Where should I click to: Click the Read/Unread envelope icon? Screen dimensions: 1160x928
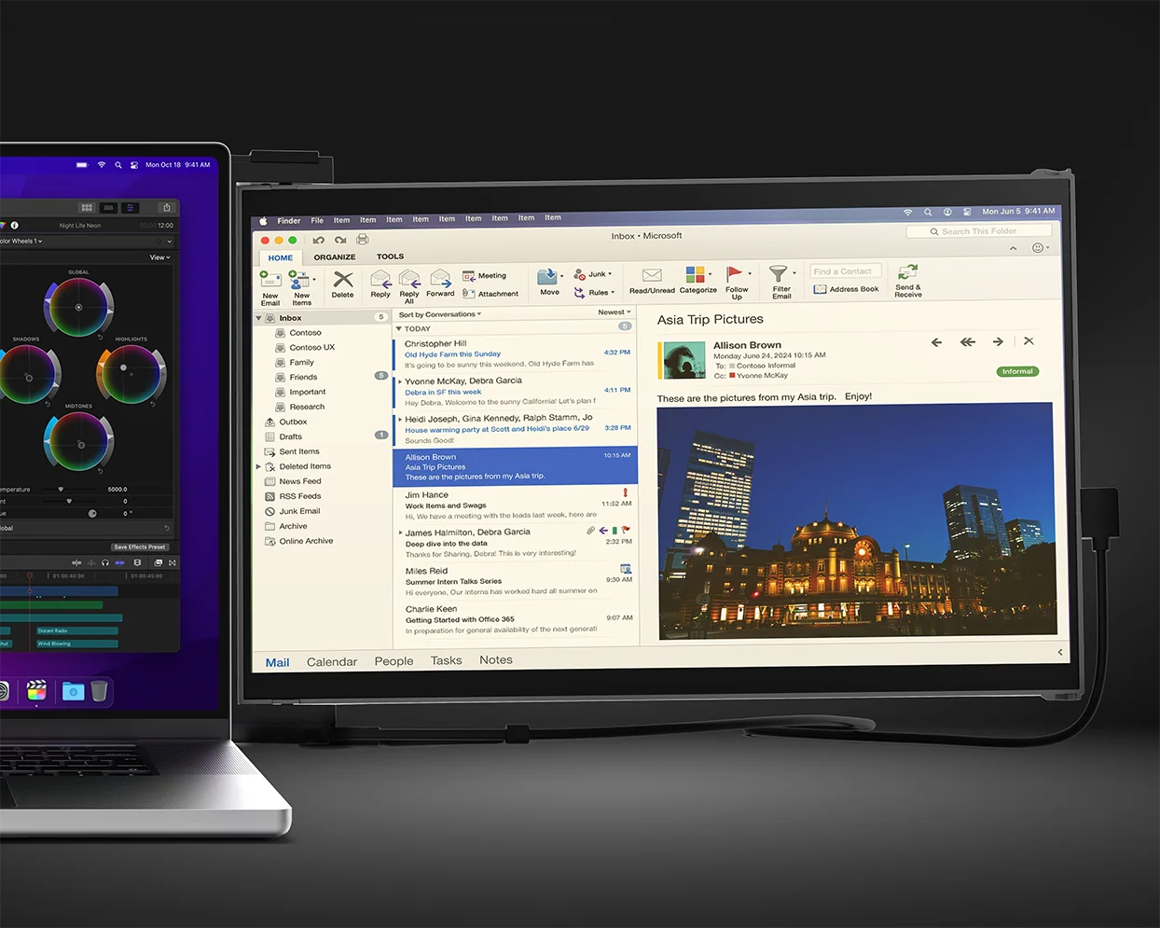point(652,275)
